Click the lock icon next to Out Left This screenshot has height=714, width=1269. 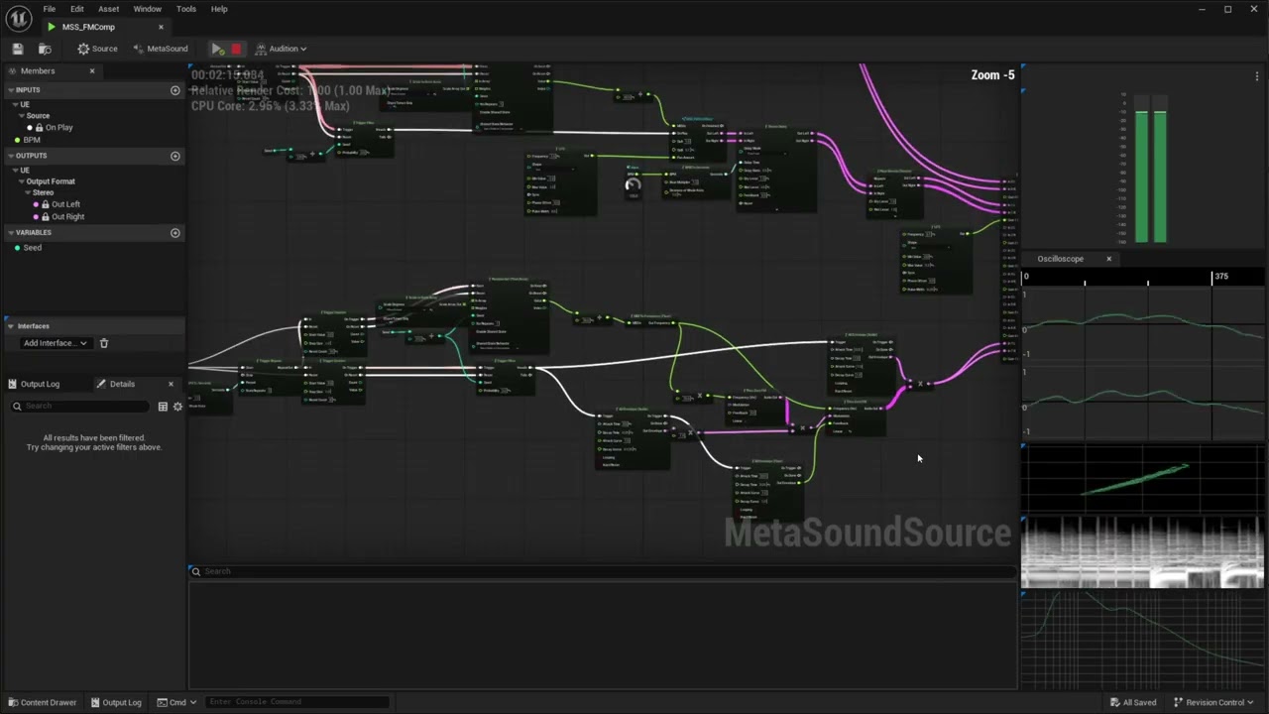pyautogui.click(x=46, y=204)
